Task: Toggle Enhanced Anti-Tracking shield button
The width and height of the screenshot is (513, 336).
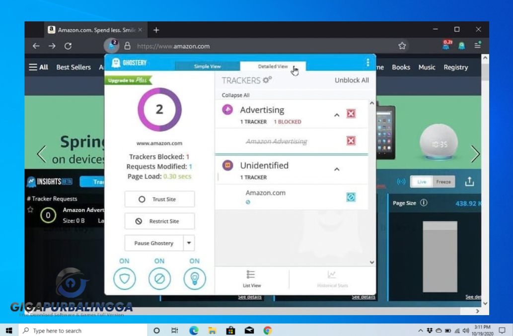Action: 124,278
